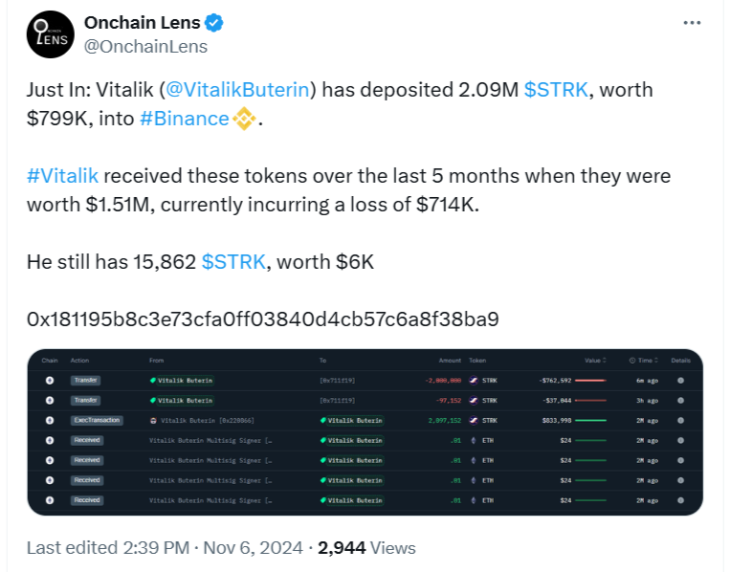Open the #Binance hashtag
The height and width of the screenshot is (572, 730).
pos(185,119)
